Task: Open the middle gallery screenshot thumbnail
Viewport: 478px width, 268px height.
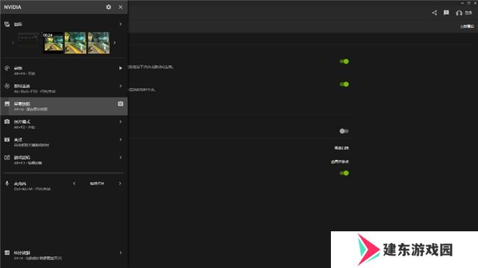Action: point(75,43)
